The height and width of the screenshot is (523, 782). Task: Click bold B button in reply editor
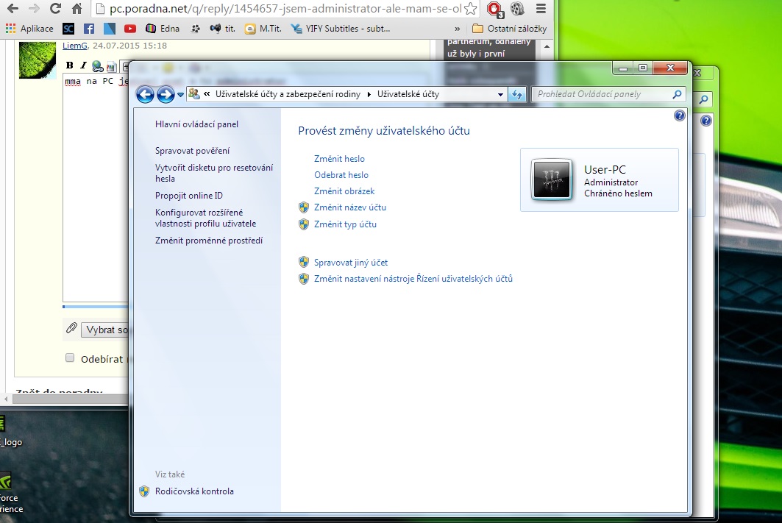[70, 65]
